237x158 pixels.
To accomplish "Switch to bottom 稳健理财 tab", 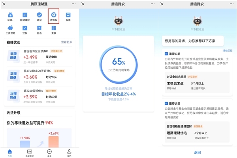I will pyautogui.click(x=30, y=153).
